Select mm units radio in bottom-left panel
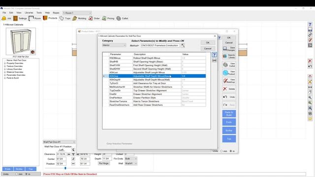The height and width of the screenshot is (177, 315). [x=17, y=174]
